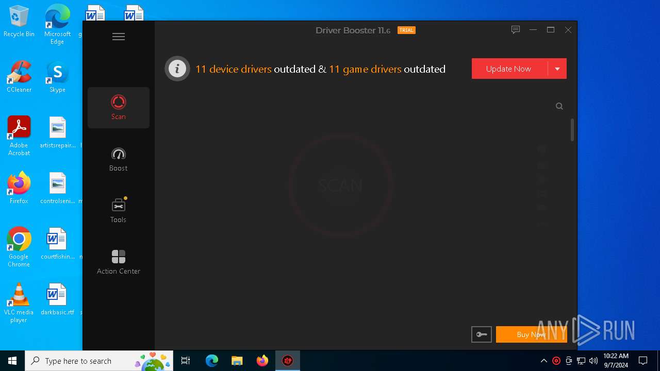Open the Windows Start menu

click(12, 361)
